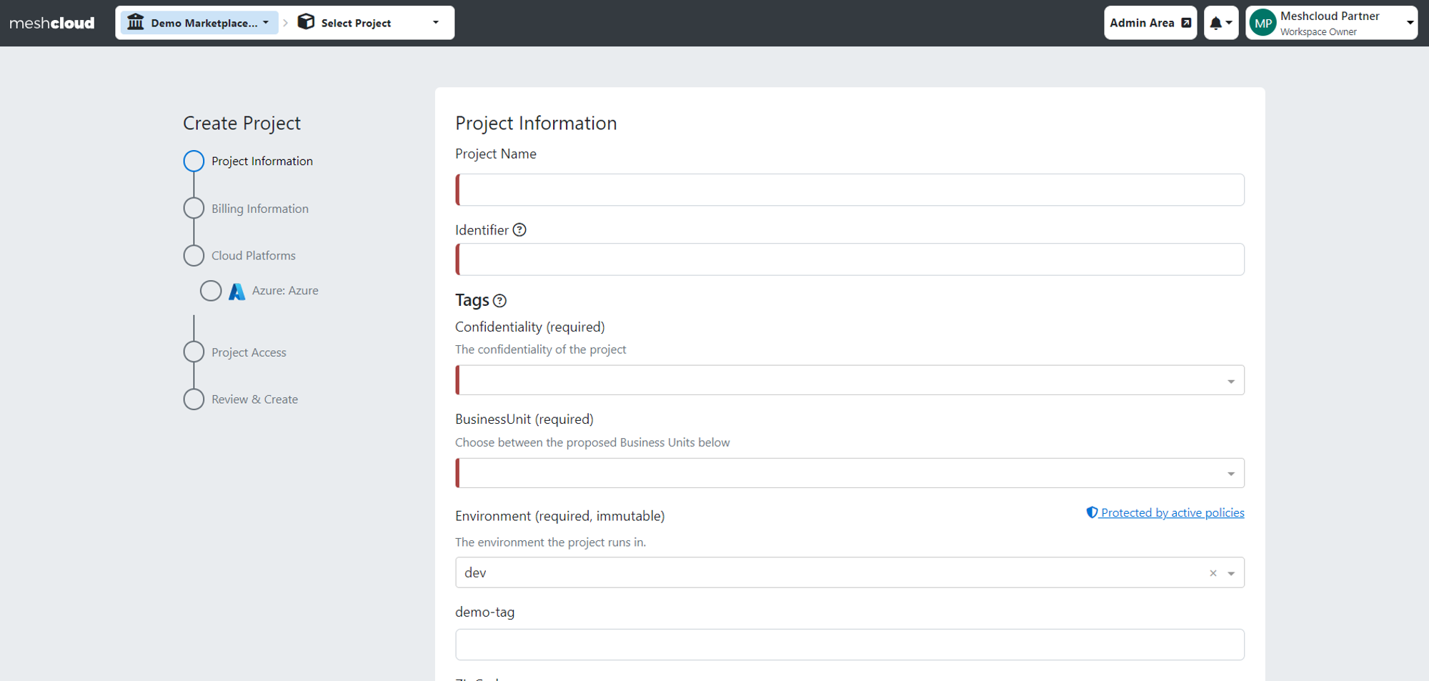Click the MP user avatar

click(x=1263, y=23)
